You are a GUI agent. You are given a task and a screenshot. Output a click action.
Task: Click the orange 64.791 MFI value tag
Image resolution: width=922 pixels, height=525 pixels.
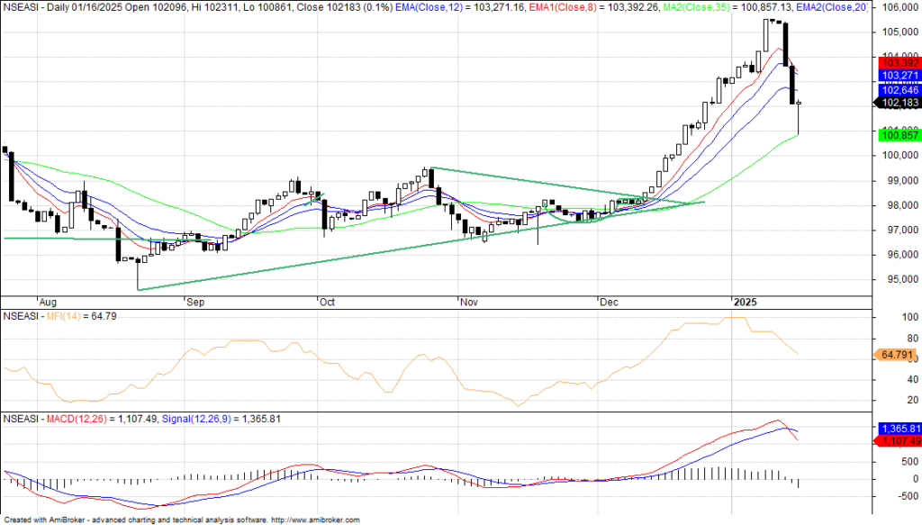pyautogui.click(x=896, y=356)
